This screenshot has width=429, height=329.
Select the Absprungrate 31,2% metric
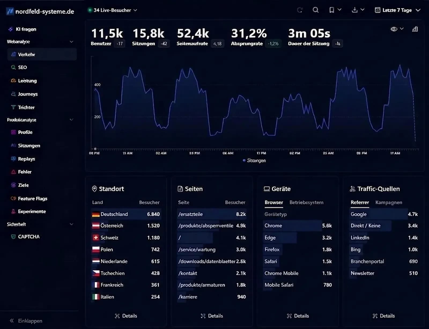256,38
